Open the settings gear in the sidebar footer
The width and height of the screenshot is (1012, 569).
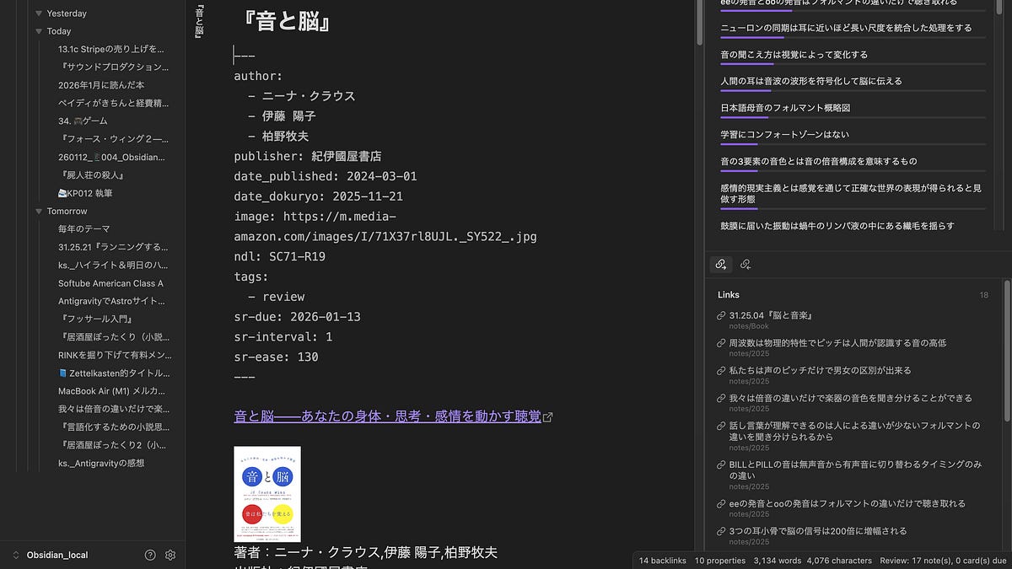pyautogui.click(x=170, y=555)
